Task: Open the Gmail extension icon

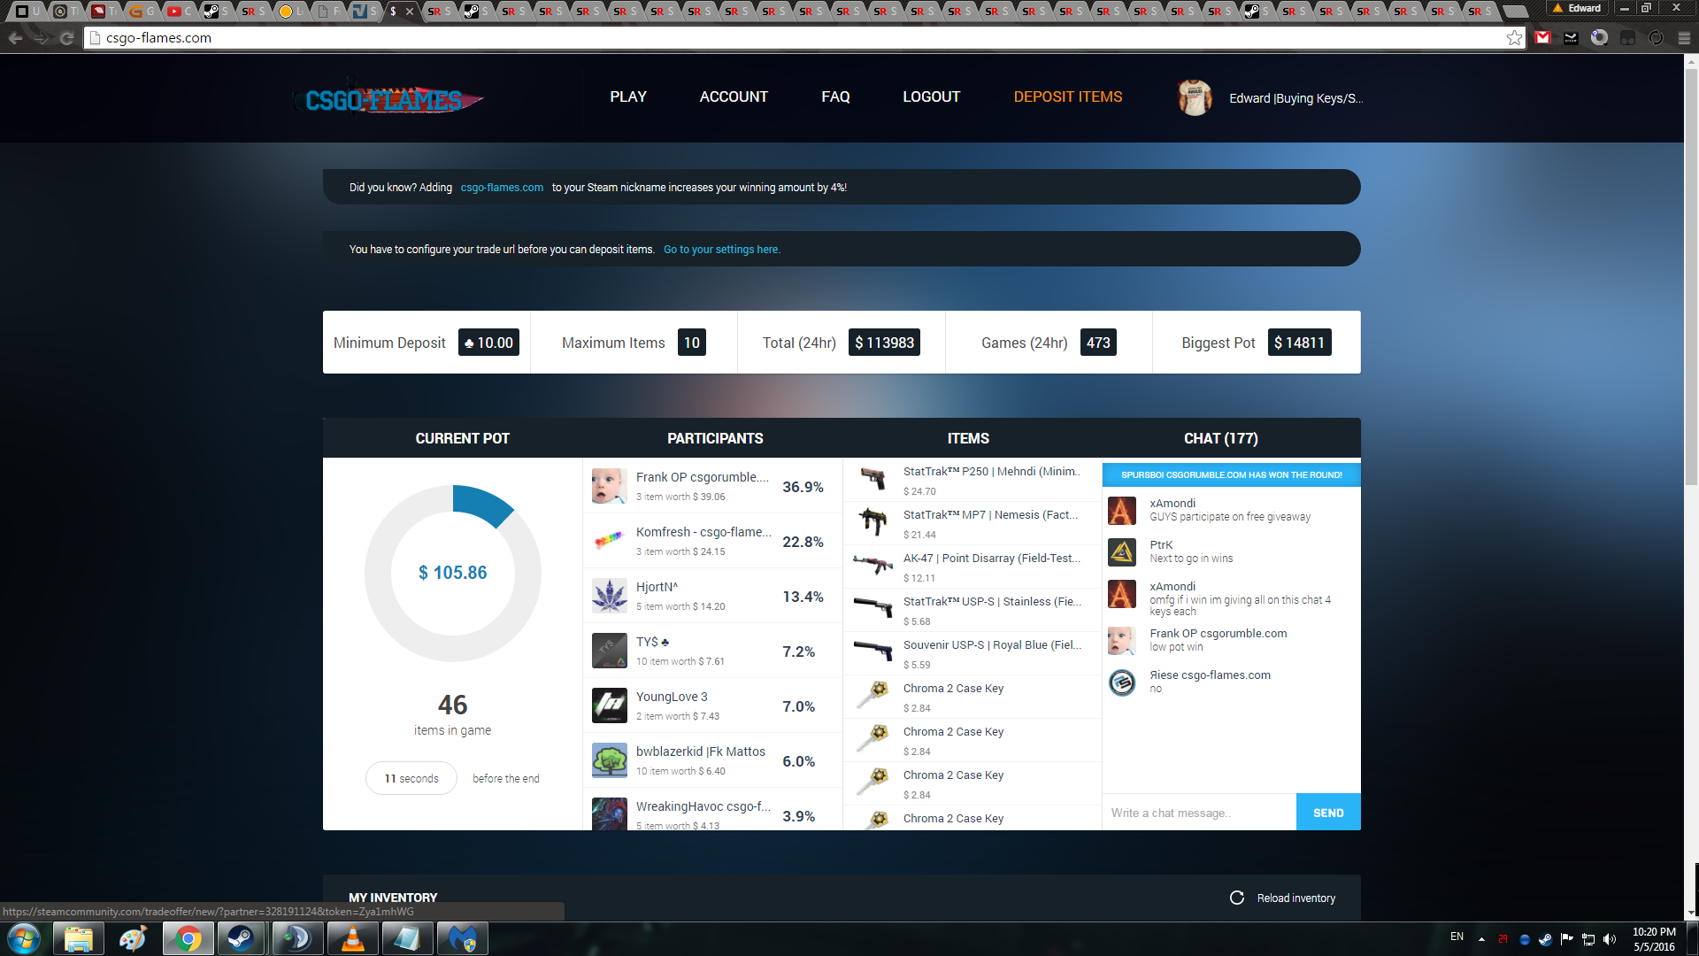Action: (x=1543, y=38)
